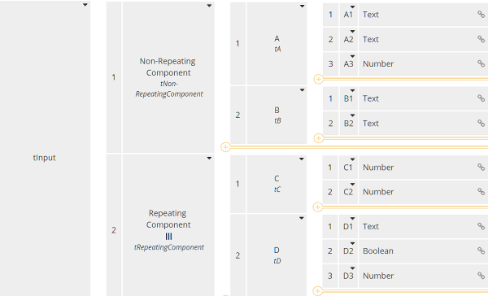Select the component B tB cell
Image resolution: width=488 pixels, height=296 pixels.
pyautogui.click(x=277, y=115)
